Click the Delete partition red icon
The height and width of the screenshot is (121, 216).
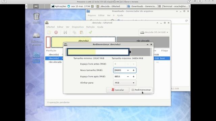coord(56,32)
